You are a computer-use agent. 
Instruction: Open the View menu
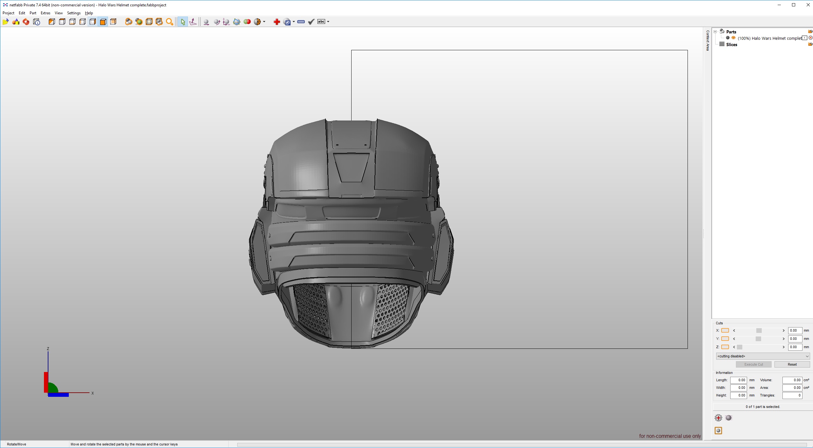pyautogui.click(x=59, y=13)
